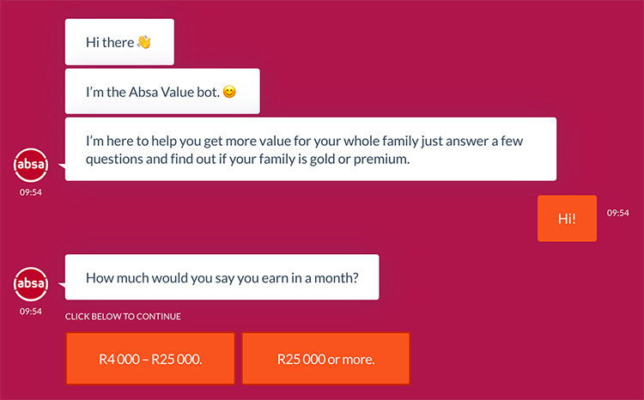The image size is (644, 400).
Task: Click the words "gold or premium"
Action: (x=354, y=159)
